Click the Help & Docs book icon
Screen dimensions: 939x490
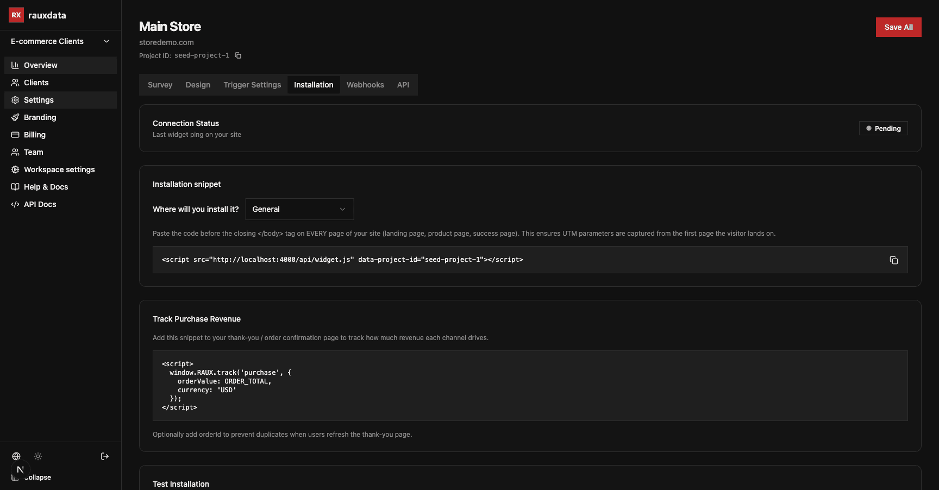15,187
